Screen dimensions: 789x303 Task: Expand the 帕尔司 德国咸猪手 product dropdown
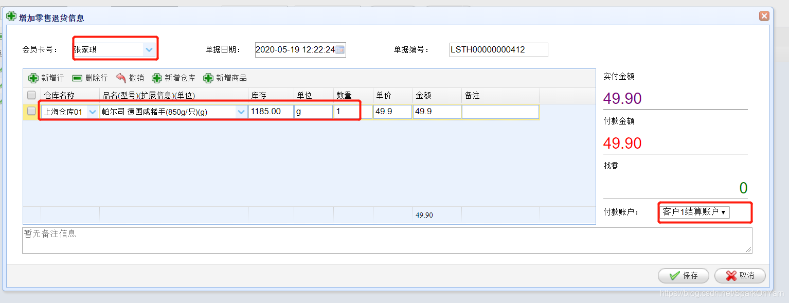241,112
